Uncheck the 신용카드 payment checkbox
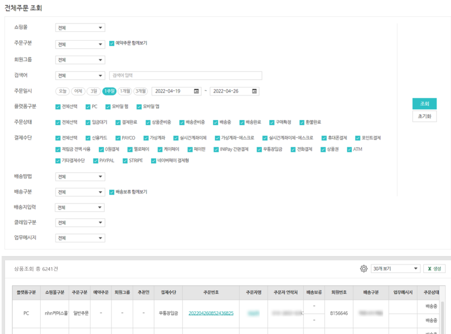 (88, 138)
